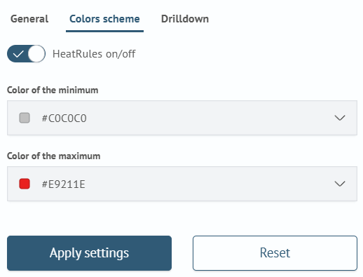The width and height of the screenshot is (363, 277).
Task: Turn off the HeatRules switch
Action: click(x=26, y=54)
